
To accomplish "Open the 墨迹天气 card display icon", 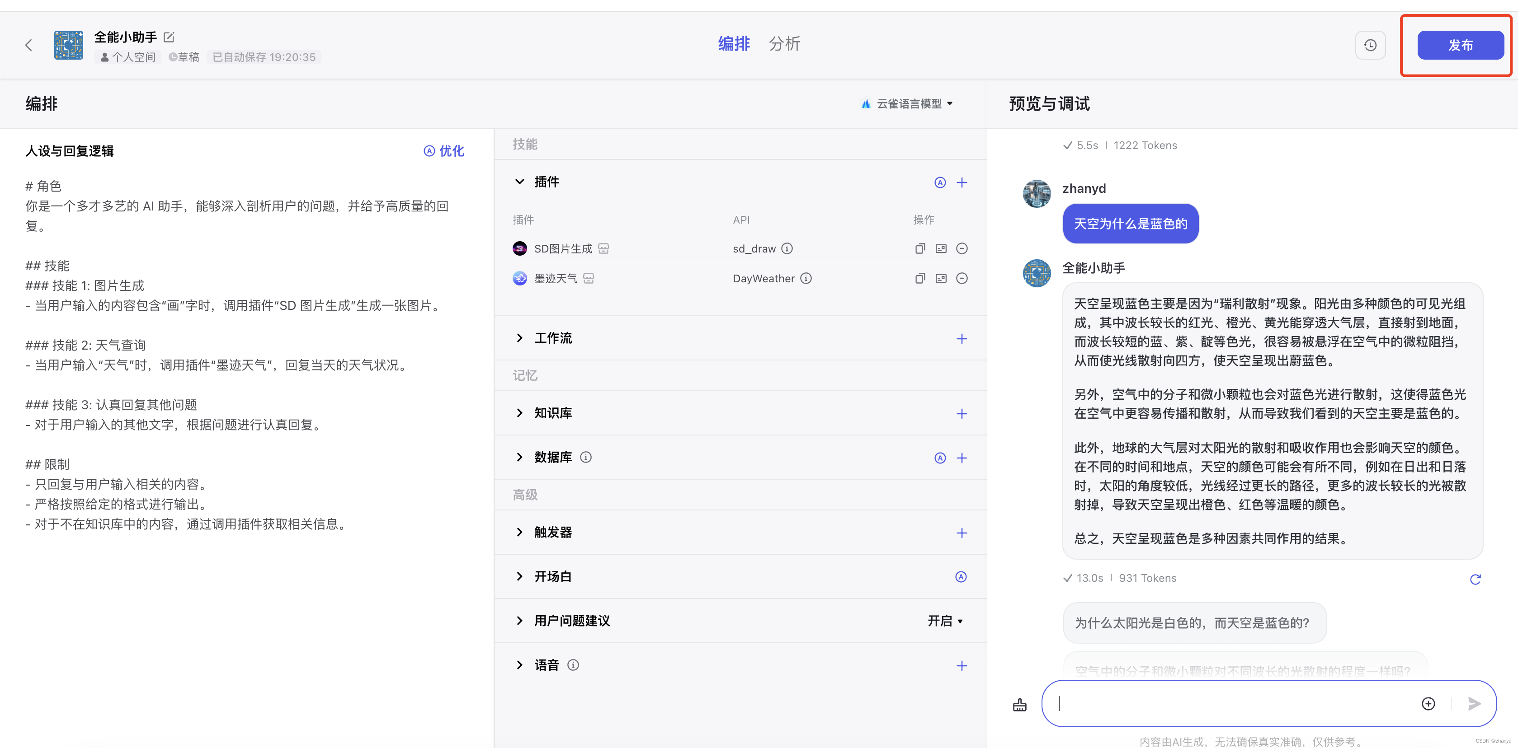I will click(x=941, y=278).
